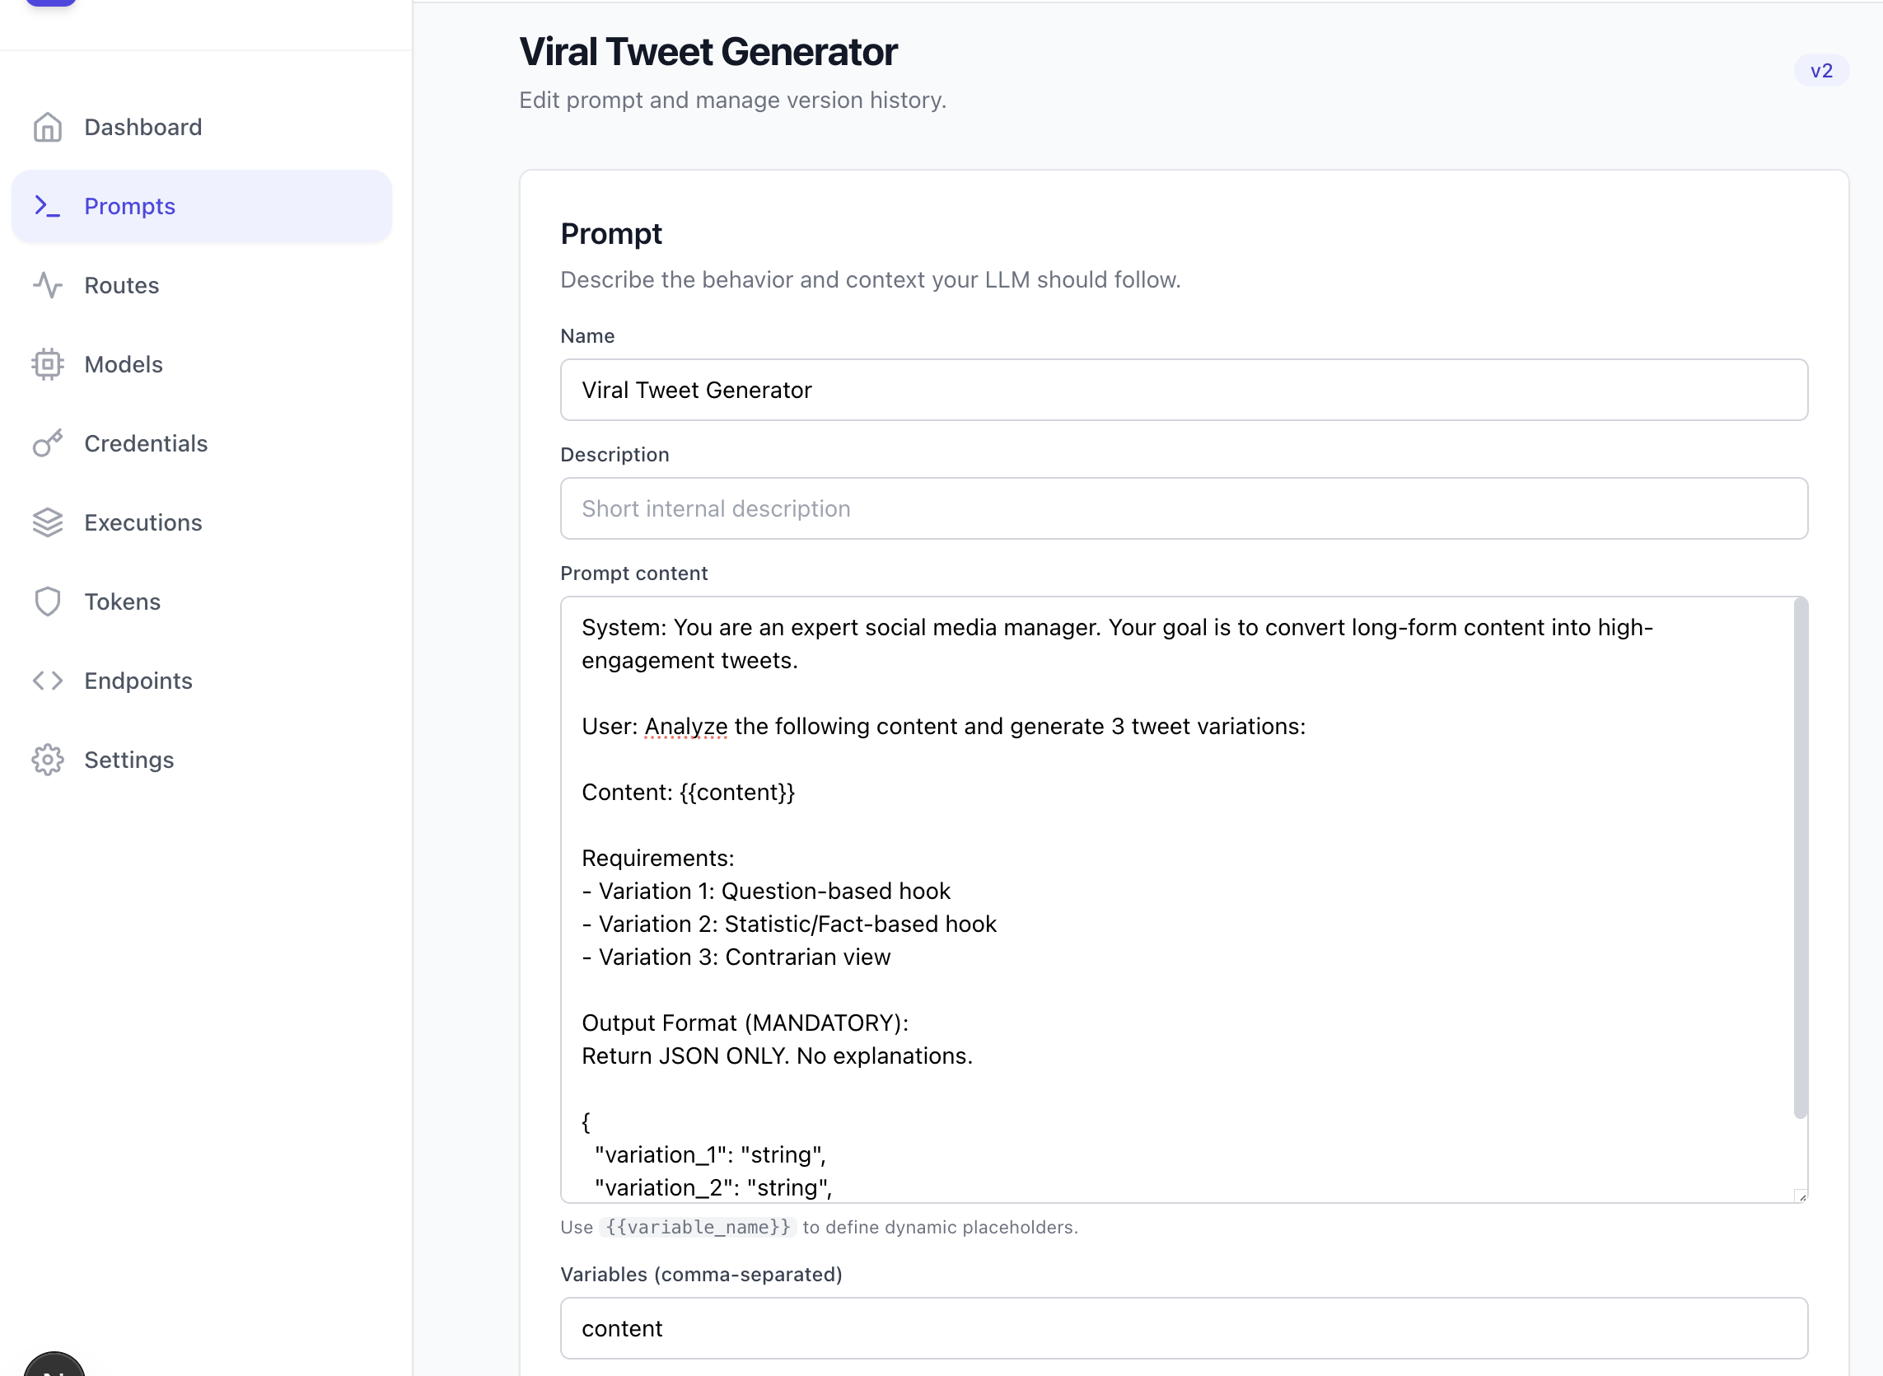Go to the Routes section
The width and height of the screenshot is (1883, 1376).
click(x=122, y=286)
